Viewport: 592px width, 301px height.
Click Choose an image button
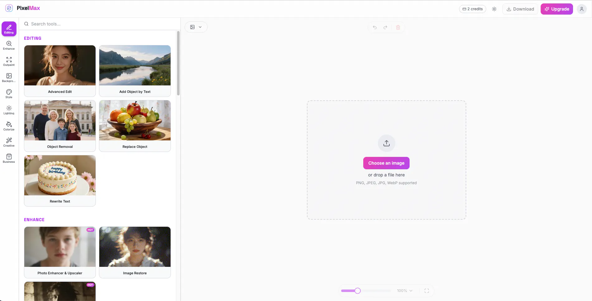(x=386, y=163)
